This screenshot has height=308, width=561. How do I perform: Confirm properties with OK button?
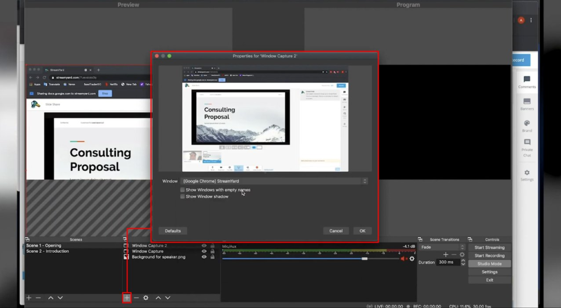point(363,231)
